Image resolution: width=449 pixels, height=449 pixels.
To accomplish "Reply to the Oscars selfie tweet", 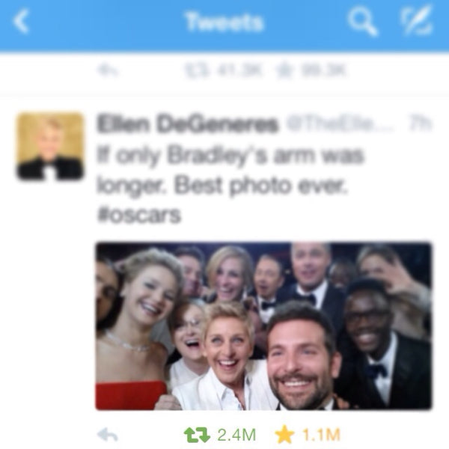I will coord(107,435).
